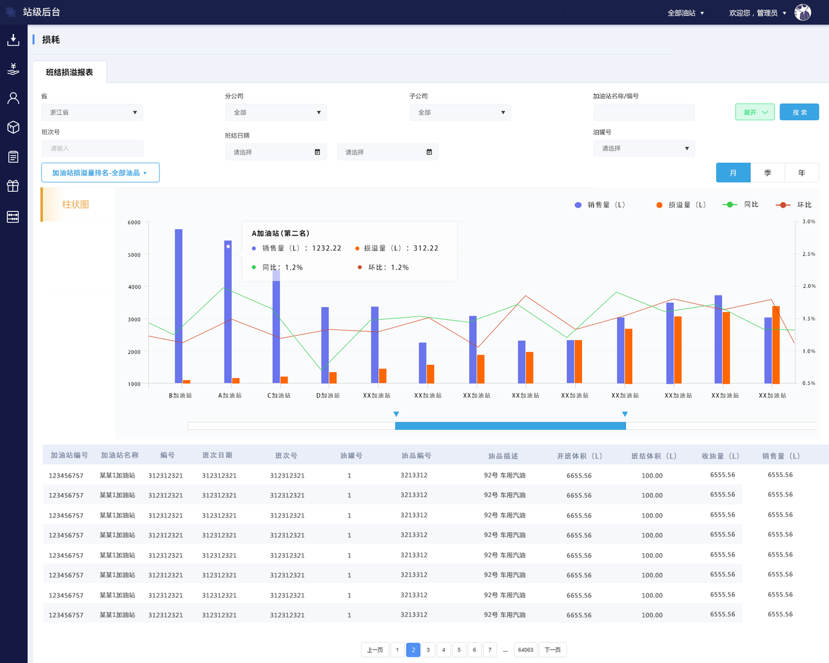Screen dimensions: 829x663
Task: Click the 油品描述 column header
Action: [503, 456]
